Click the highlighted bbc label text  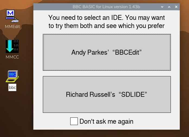12,88
